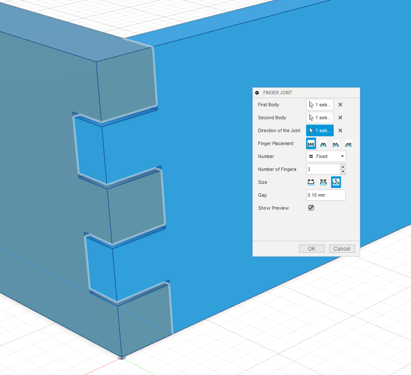
Task: Clear the First Body selection with X
Action: (x=340, y=104)
